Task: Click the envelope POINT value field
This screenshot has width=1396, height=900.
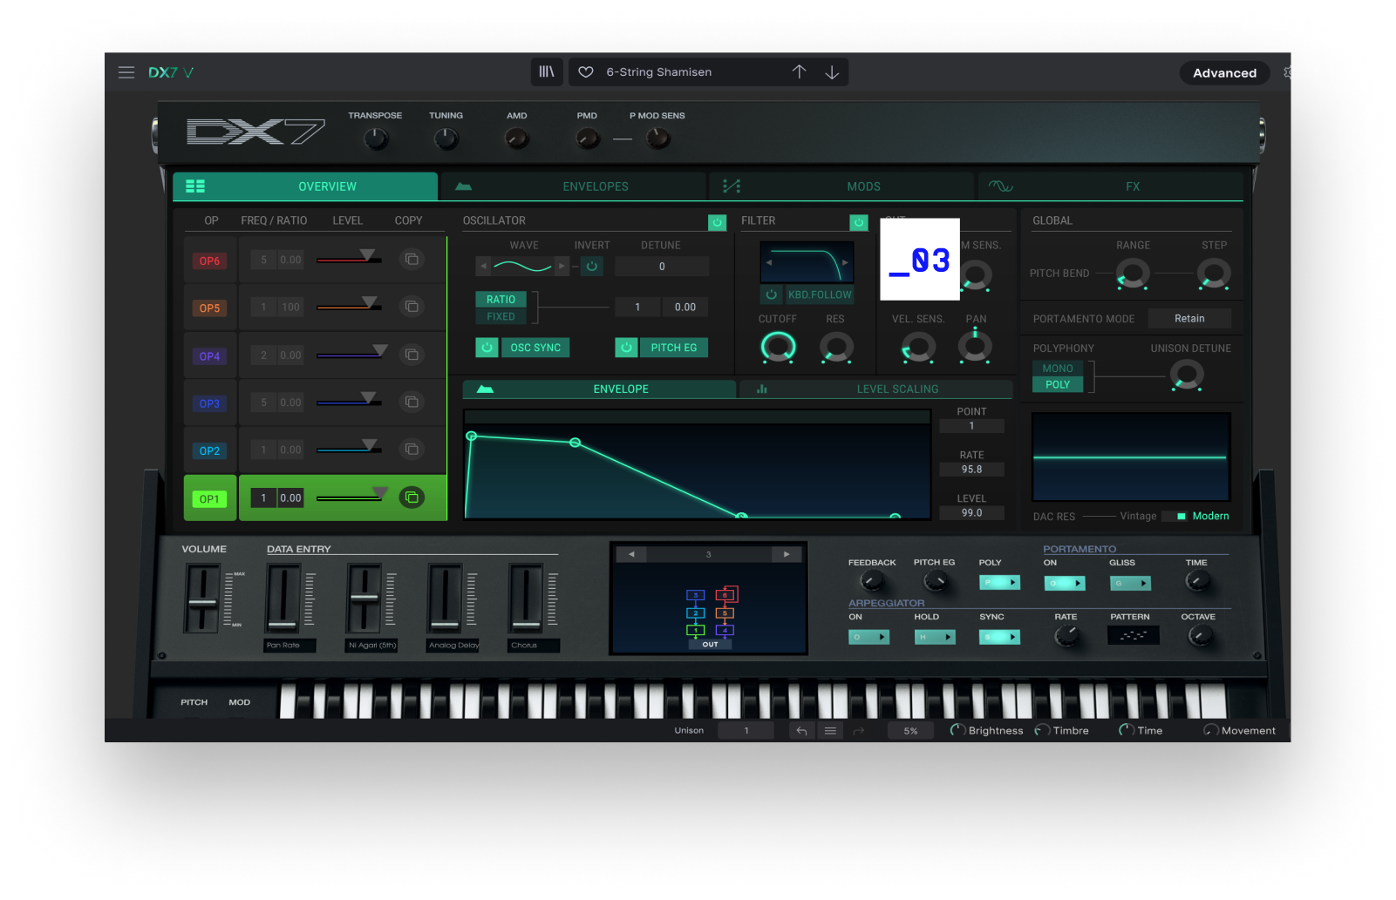Action: tap(971, 426)
